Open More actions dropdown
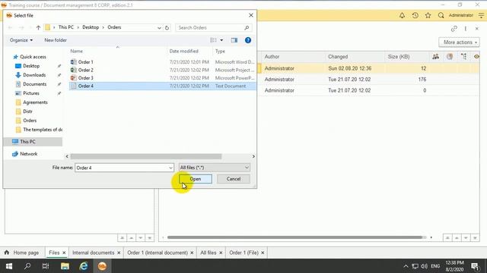Viewport: 487px width, 273px height. [459, 42]
